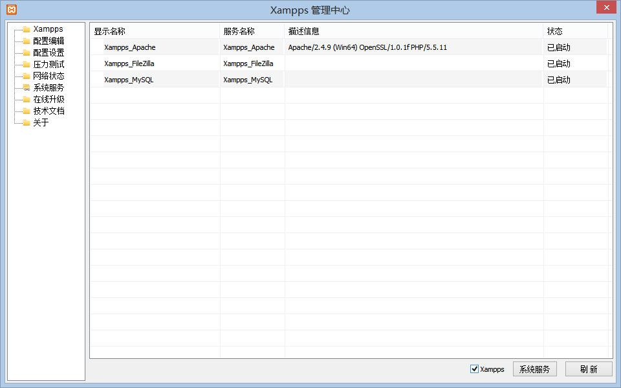The image size is (621, 388).
Task: Open the 压力测试 tree item
Action: point(49,64)
